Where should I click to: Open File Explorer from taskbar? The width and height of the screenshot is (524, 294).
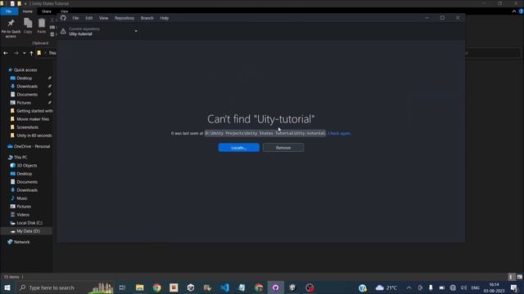click(x=140, y=287)
